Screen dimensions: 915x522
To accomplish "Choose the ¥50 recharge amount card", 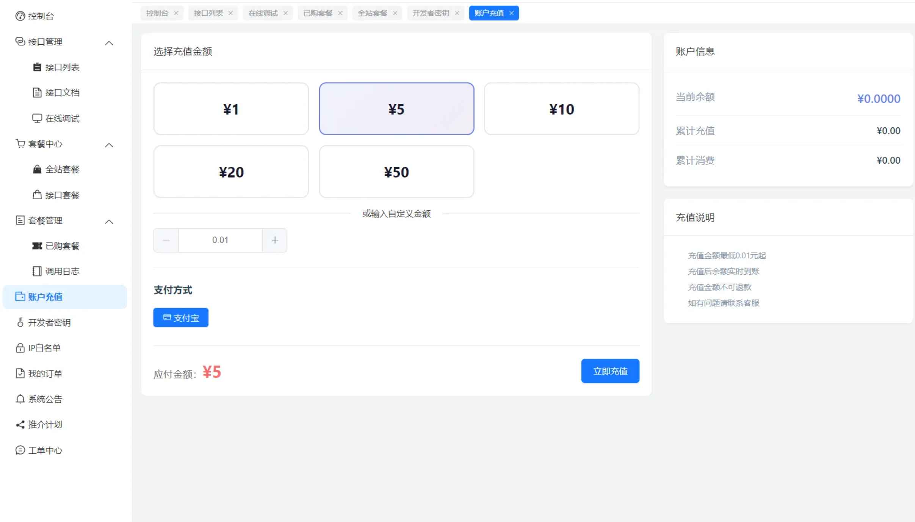I will [396, 172].
